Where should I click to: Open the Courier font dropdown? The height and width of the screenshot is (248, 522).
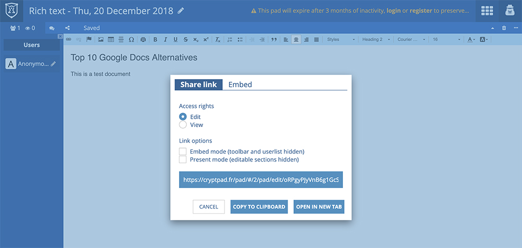[x=411, y=39]
